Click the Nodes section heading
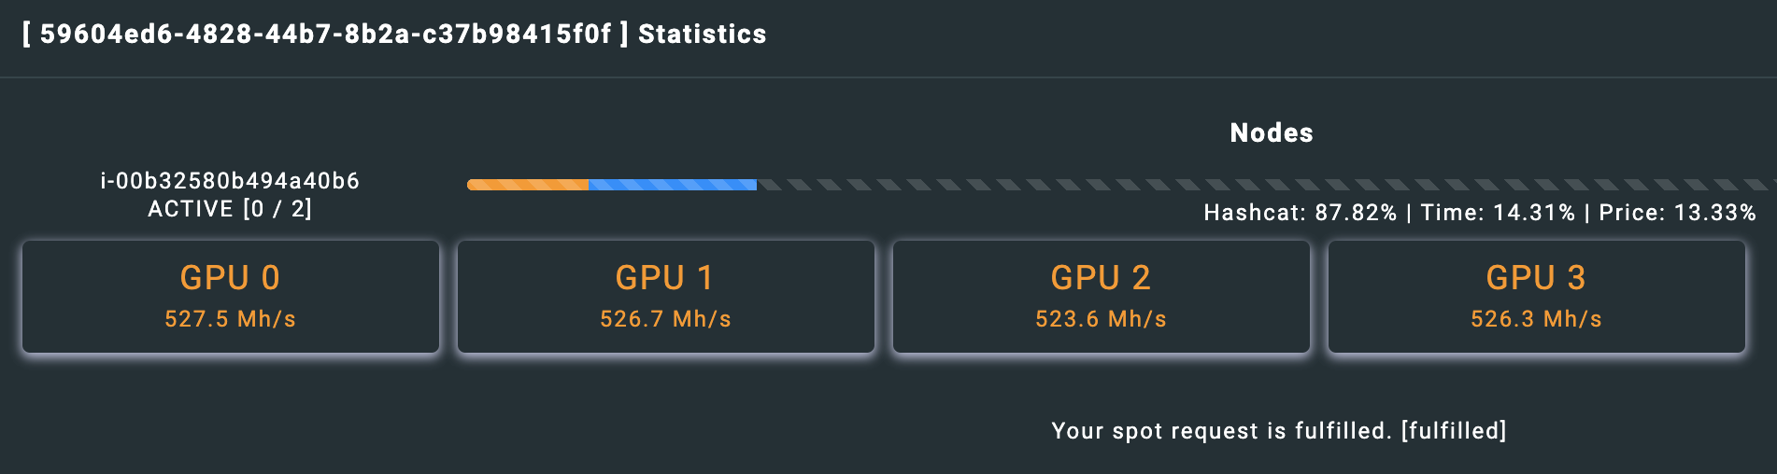The image size is (1777, 474). [1272, 133]
